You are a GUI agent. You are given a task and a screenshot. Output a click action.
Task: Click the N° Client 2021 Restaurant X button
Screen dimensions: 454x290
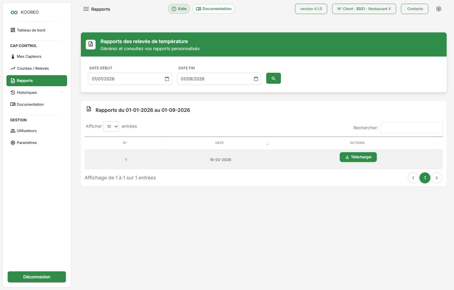(x=364, y=9)
